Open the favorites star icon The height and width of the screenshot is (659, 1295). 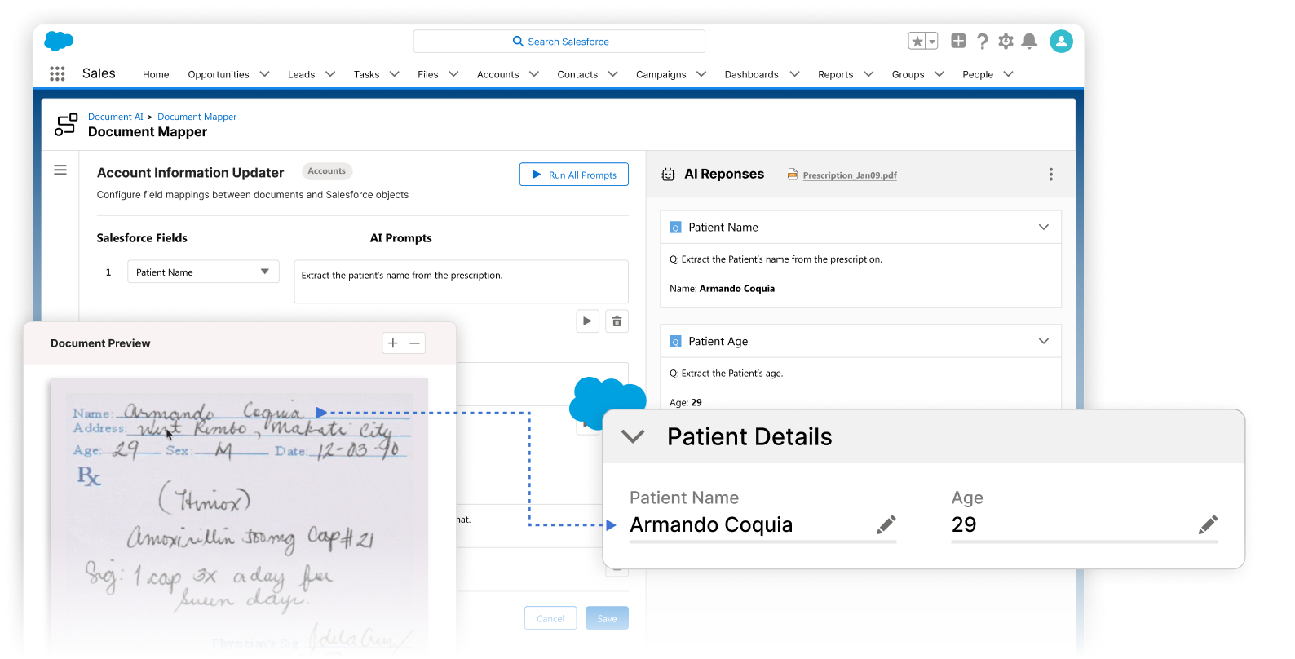point(917,41)
